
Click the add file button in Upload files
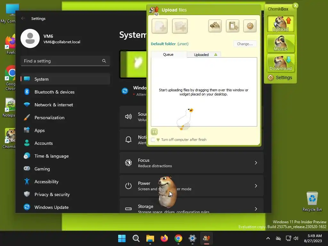coord(160,26)
